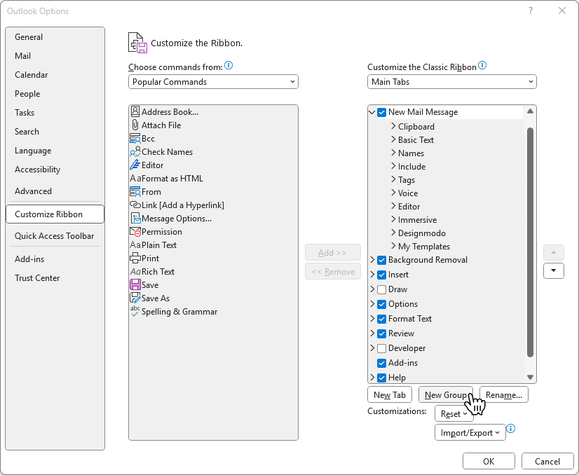Select the Link hyperlink icon
579x475 pixels.
[x=135, y=205]
